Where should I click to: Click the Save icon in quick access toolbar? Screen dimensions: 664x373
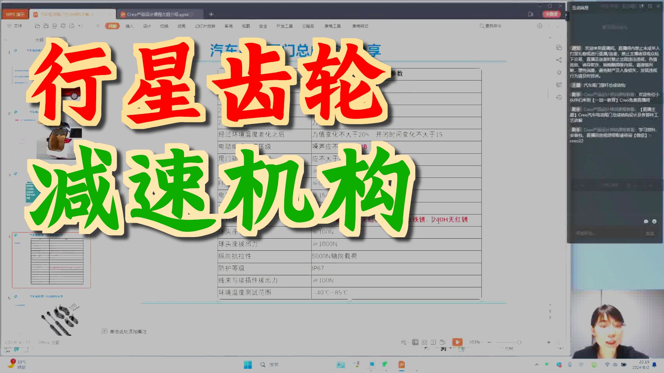coord(46,26)
